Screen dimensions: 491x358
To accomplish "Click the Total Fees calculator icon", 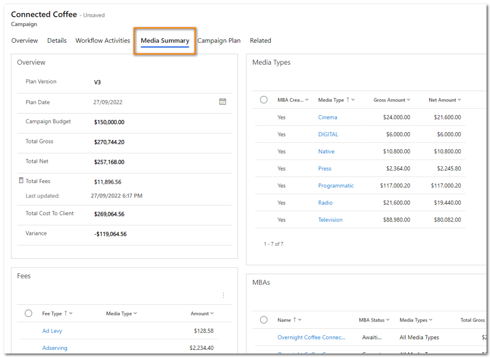I will 21,181.
